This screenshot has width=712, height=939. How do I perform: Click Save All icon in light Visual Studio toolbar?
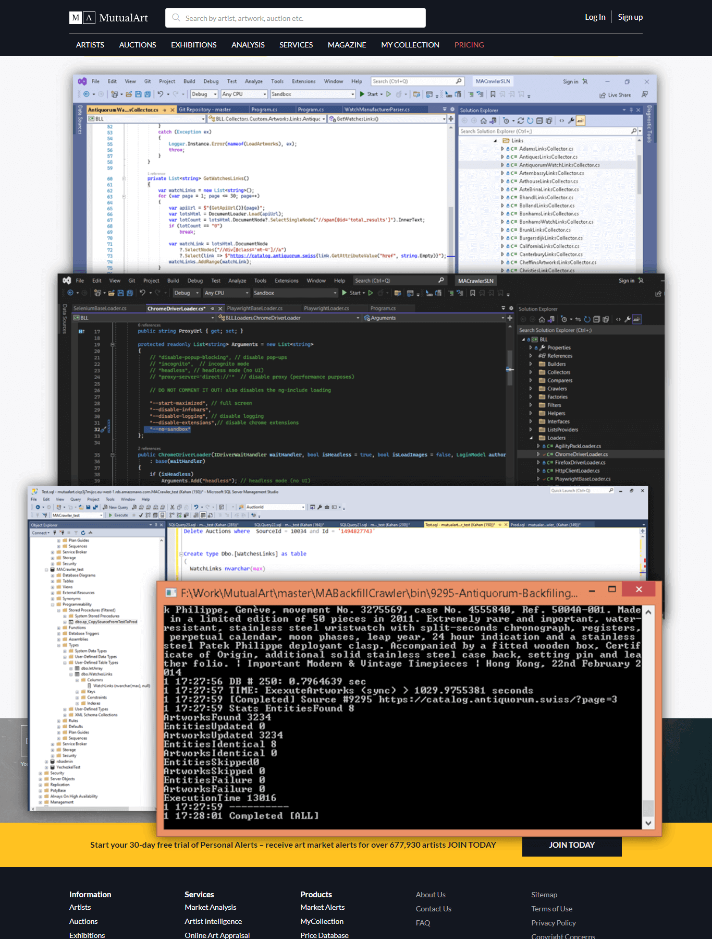click(x=148, y=94)
